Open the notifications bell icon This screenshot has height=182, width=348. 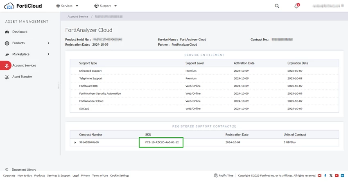click(296, 6)
